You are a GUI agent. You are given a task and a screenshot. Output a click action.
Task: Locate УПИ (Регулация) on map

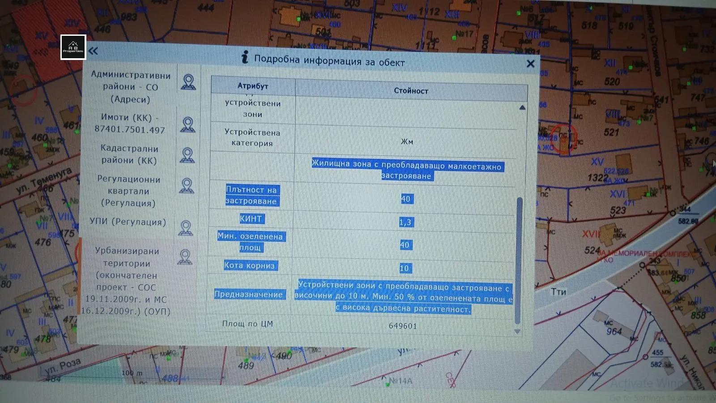click(x=186, y=228)
